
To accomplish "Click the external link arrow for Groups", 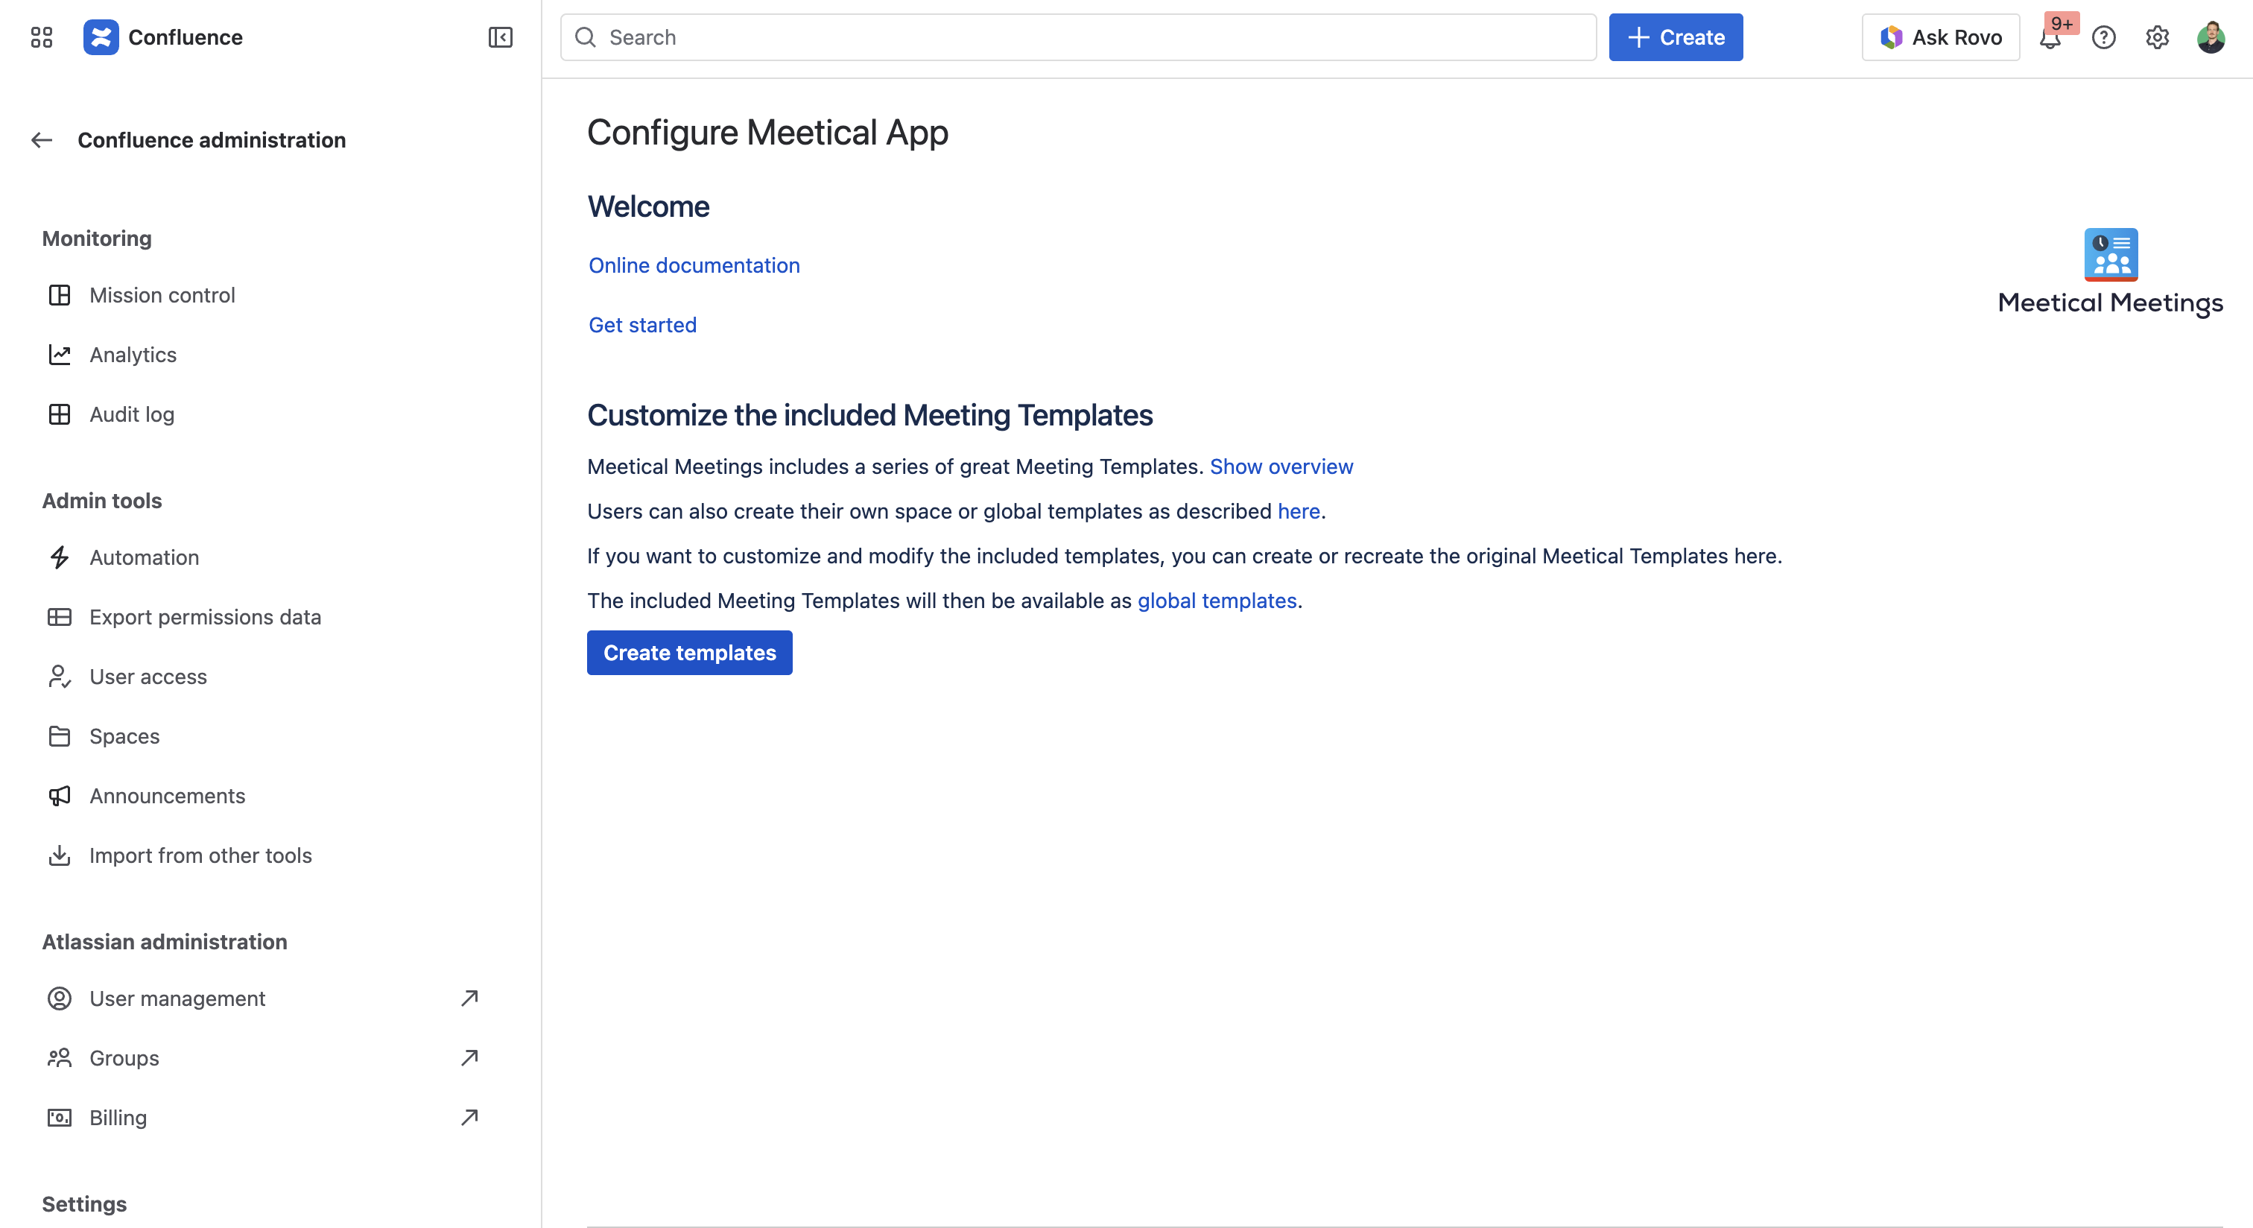I will (469, 1057).
